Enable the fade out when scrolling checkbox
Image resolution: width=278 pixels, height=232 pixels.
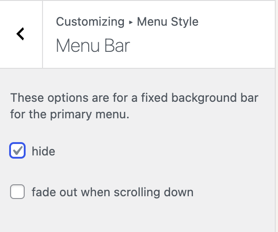17,192
